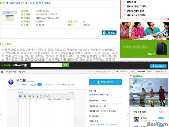Show next Bandizip screenshot arrow

[128, 115]
